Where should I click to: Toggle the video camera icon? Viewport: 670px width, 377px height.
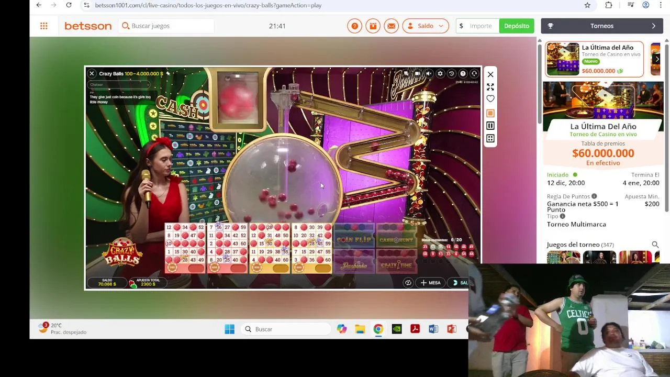click(418, 74)
